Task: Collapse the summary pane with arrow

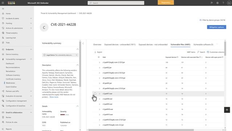Action: coord(83,43)
